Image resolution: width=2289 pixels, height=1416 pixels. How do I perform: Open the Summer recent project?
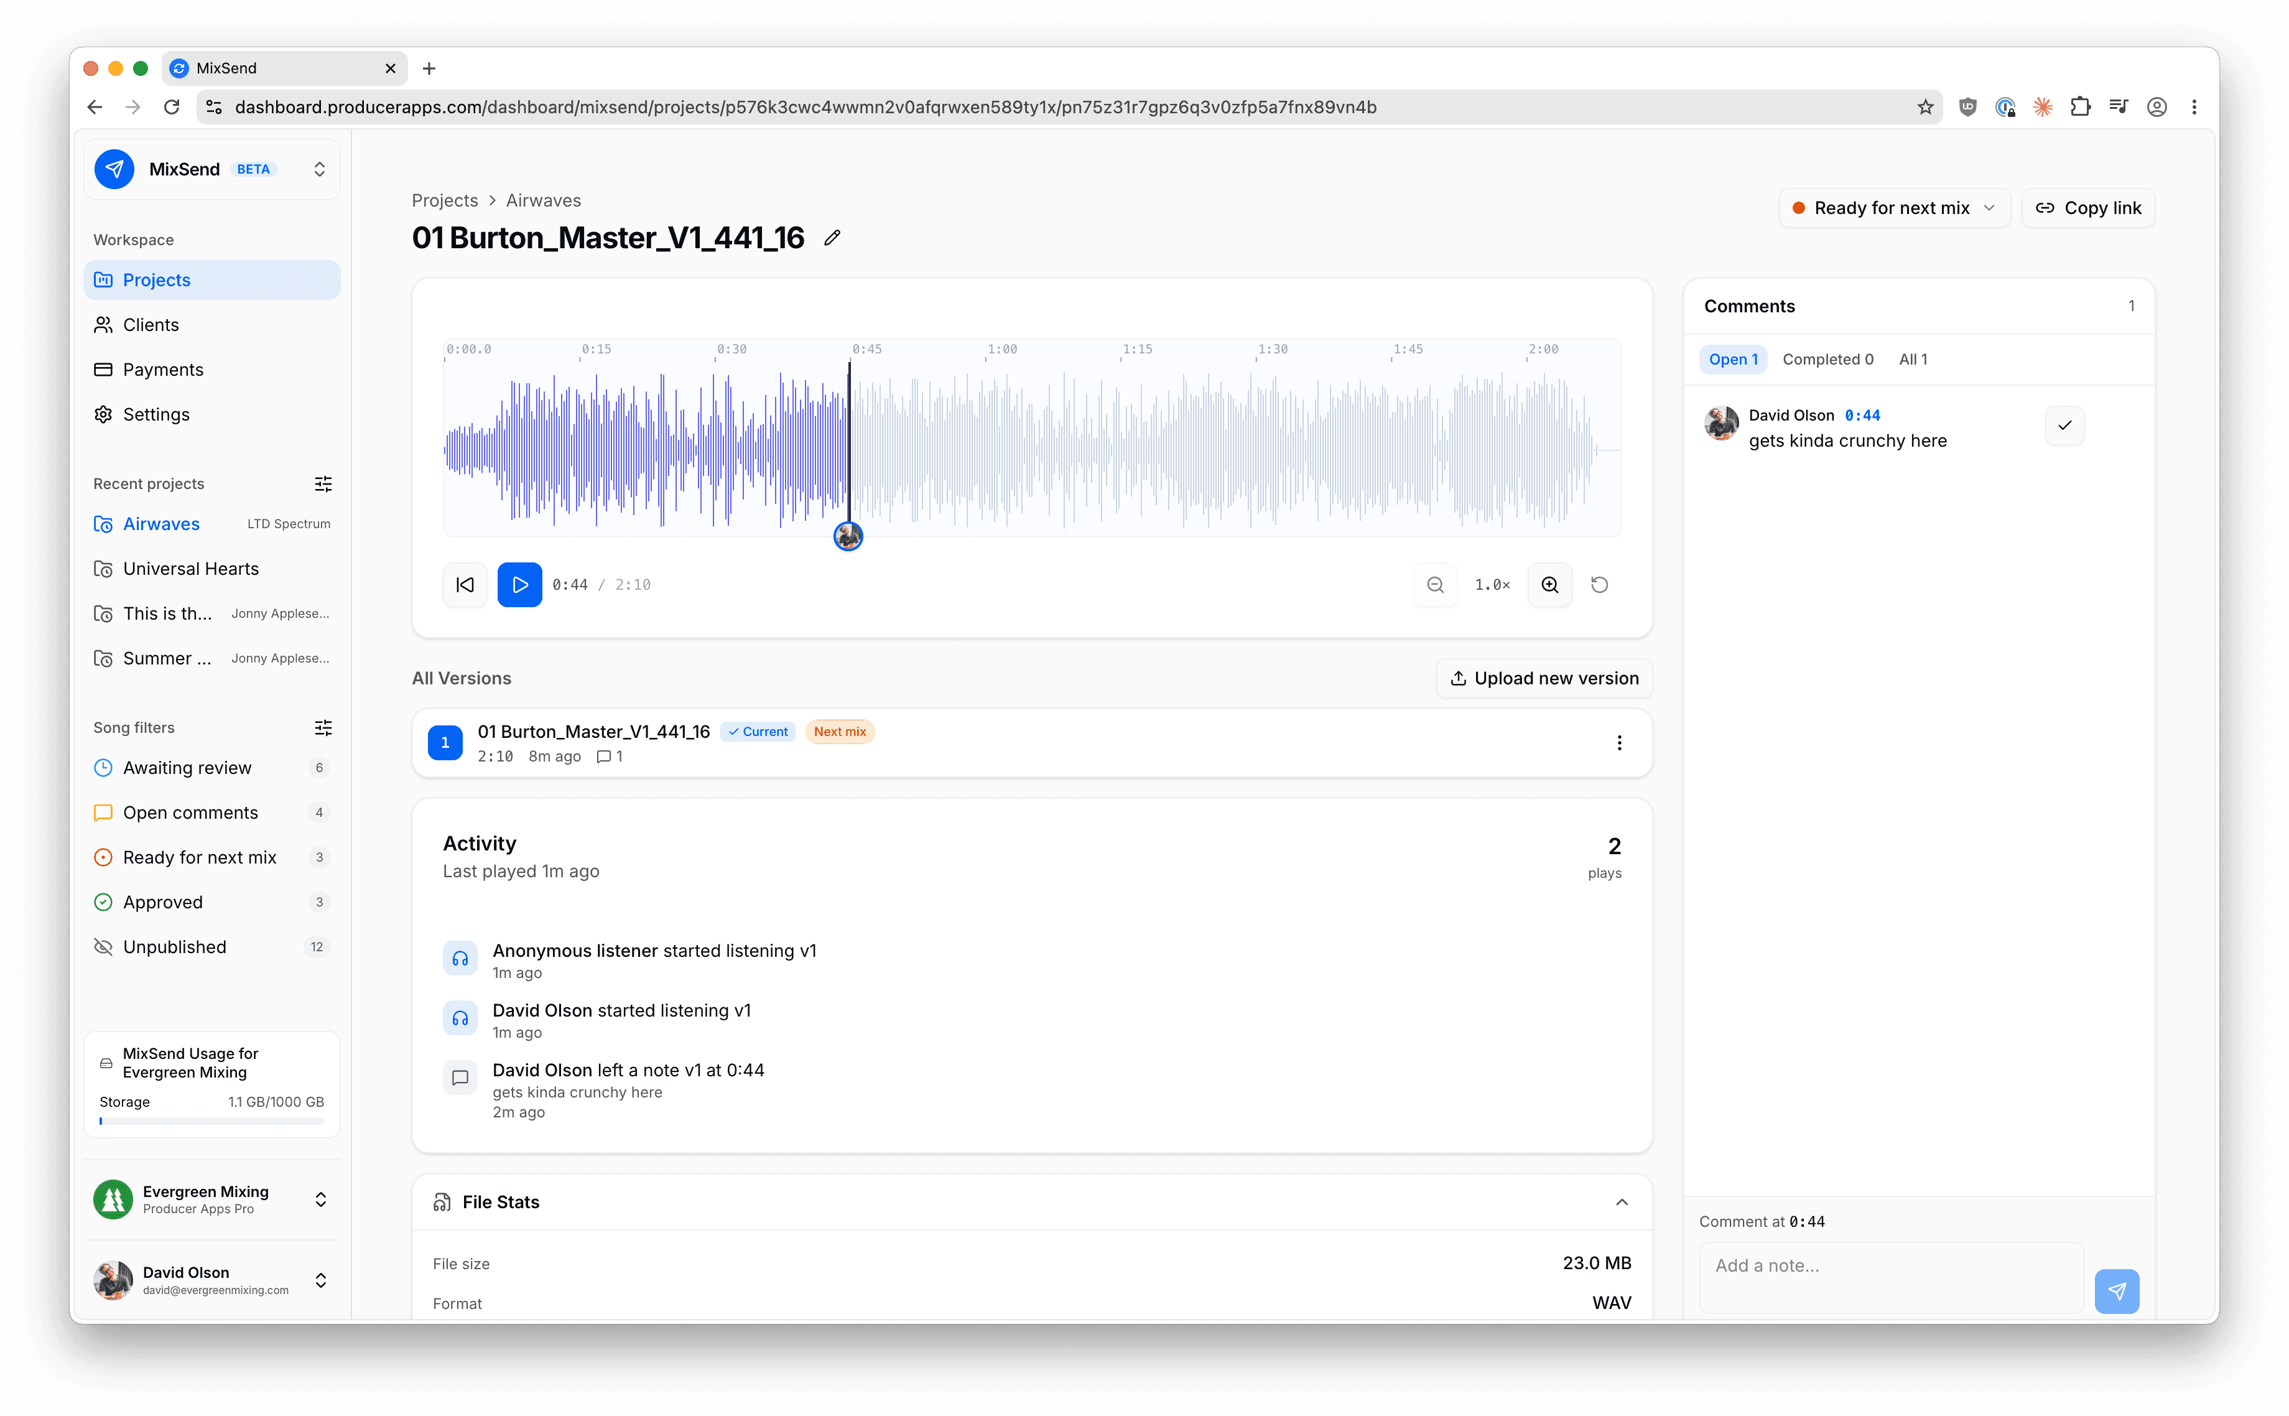(211, 659)
